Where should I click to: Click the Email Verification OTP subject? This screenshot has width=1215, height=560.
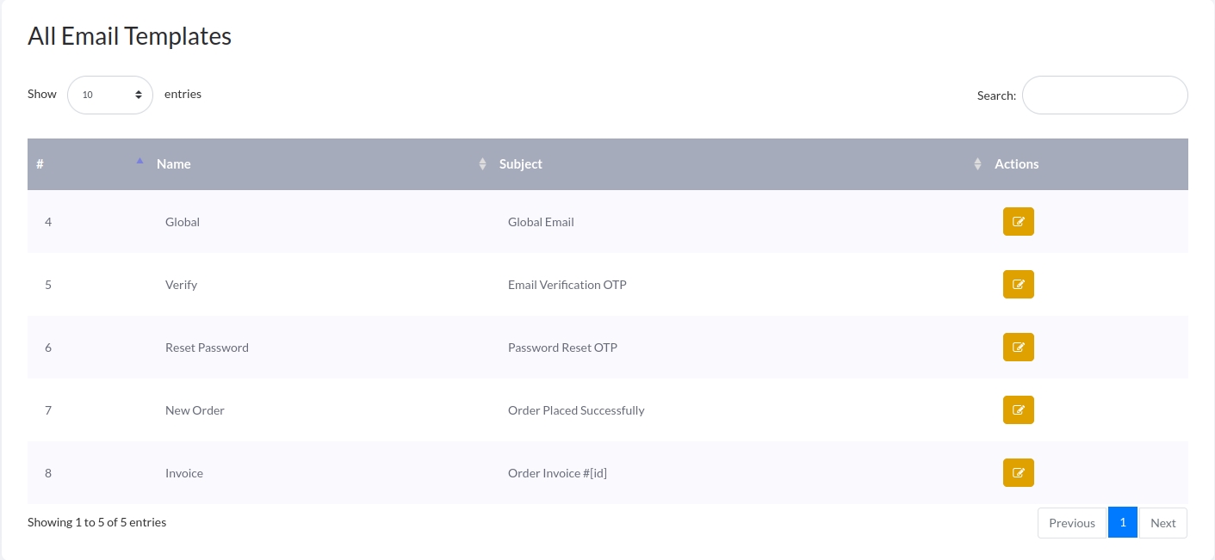pyautogui.click(x=567, y=285)
